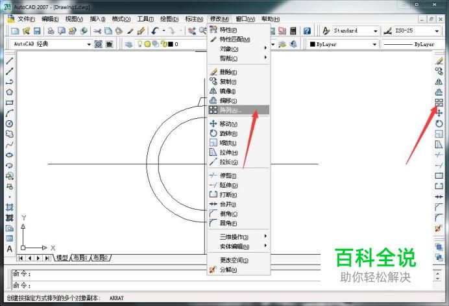Select the Hatch tool in draw toolbar
Image resolution: width=449 pixels, height=306 pixels.
tap(10, 207)
